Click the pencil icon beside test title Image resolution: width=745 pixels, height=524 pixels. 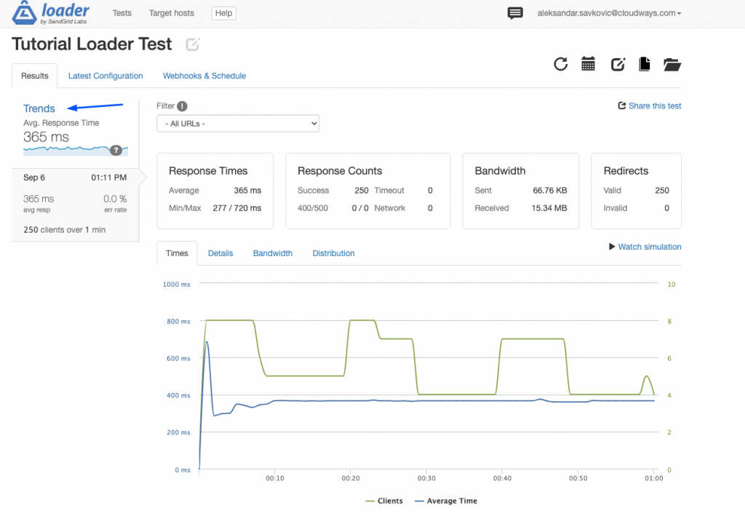point(192,45)
